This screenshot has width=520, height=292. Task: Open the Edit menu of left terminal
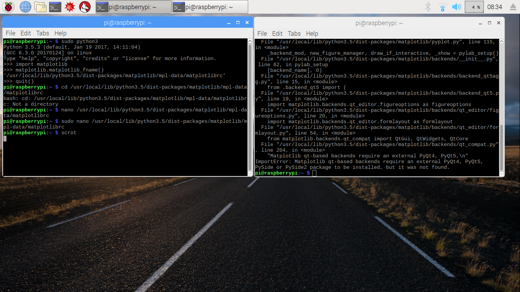click(x=26, y=33)
